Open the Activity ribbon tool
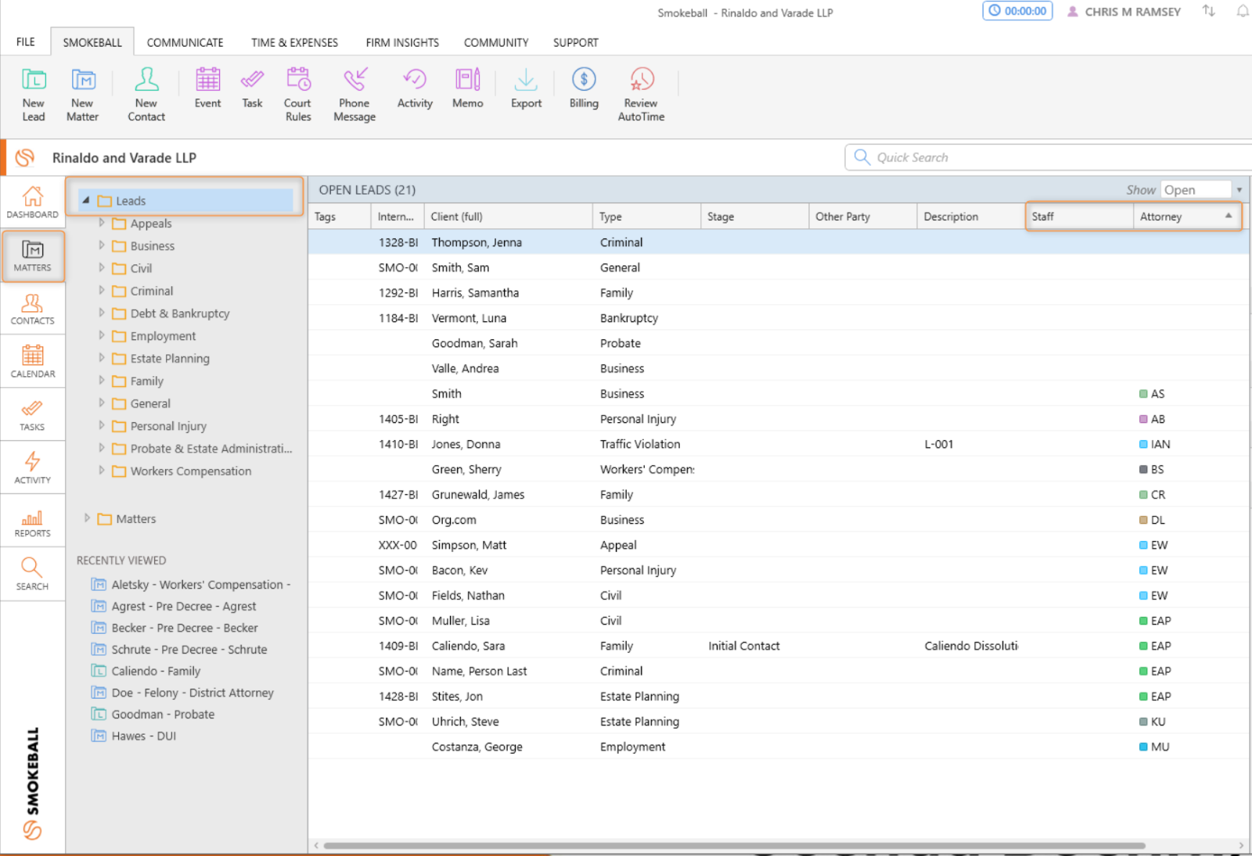The height and width of the screenshot is (856, 1252). tap(415, 88)
